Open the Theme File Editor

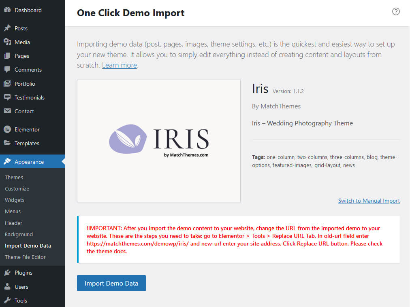25,257
